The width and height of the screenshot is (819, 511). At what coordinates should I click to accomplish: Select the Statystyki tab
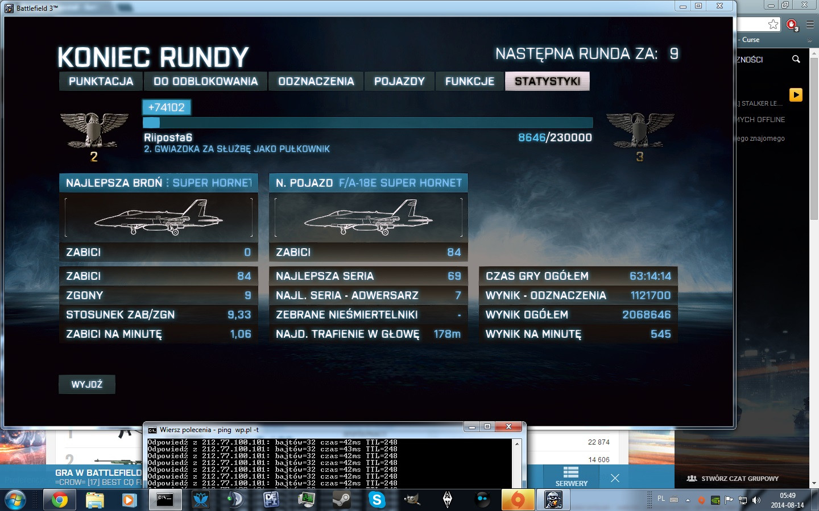(x=547, y=81)
